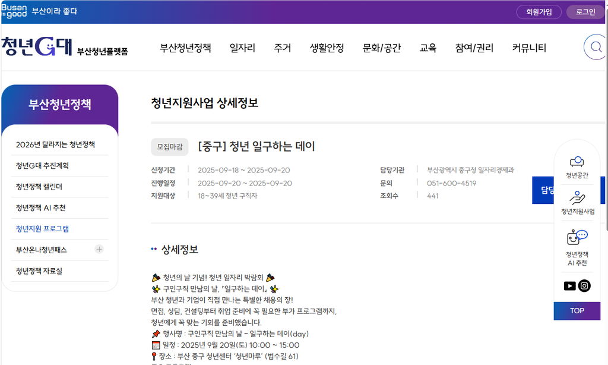Open sidebar 청년정책 AI 추천 link
The width and height of the screenshot is (608, 365).
pos(41,207)
